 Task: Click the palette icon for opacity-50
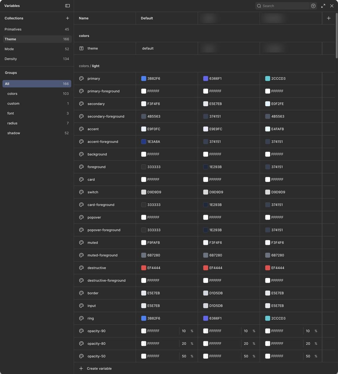coord(81,356)
